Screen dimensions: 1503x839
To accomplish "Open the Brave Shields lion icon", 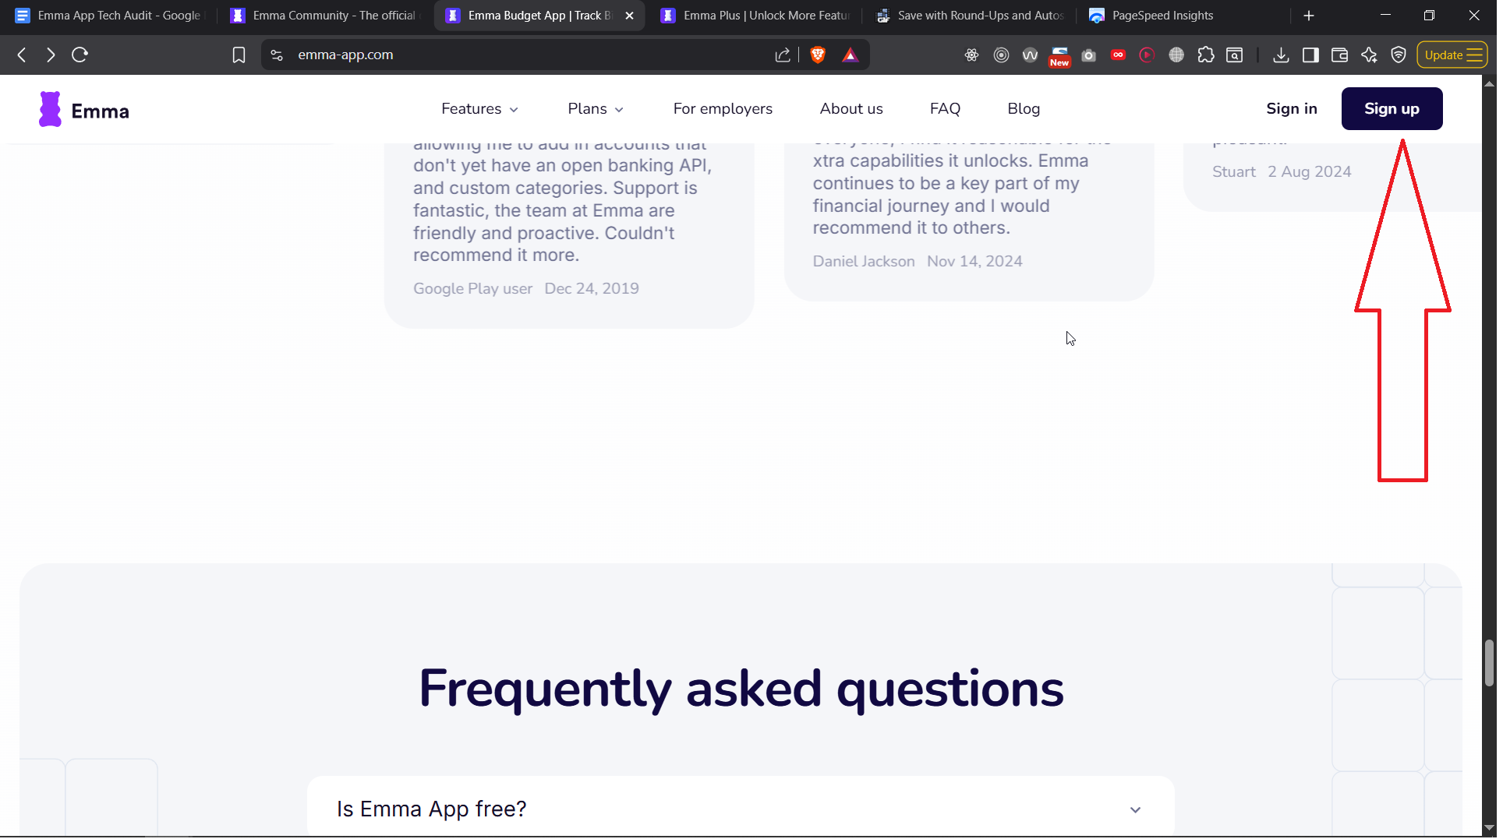I will coord(818,55).
